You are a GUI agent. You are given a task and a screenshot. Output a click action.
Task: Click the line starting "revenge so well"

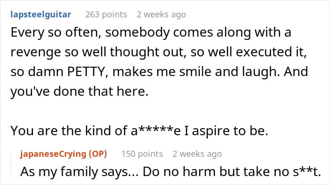158,52
